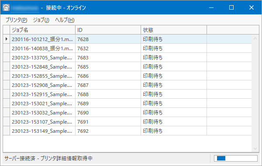
Task: Sort by ジョブ名 column header
Action: (43, 30)
